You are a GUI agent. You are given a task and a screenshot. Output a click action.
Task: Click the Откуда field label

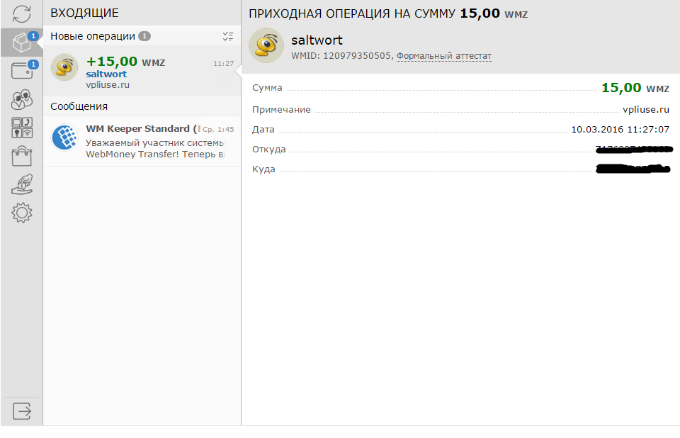[x=269, y=150]
